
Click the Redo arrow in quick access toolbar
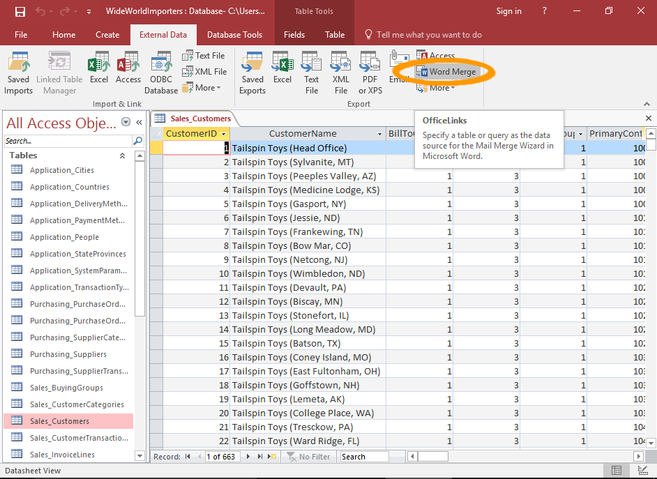pyautogui.click(x=65, y=11)
